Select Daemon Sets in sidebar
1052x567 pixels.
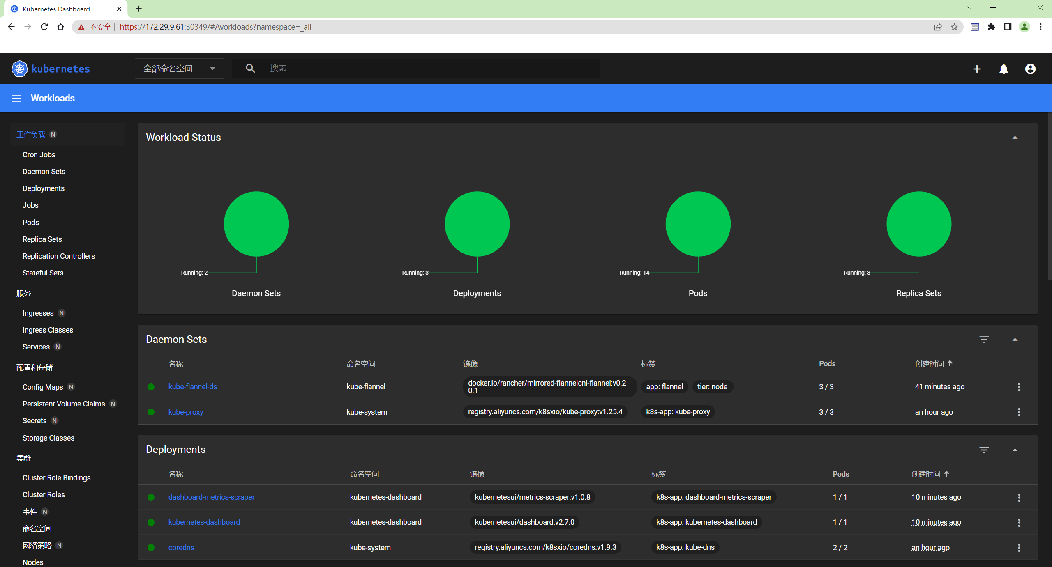pyautogui.click(x=44, y=172)
